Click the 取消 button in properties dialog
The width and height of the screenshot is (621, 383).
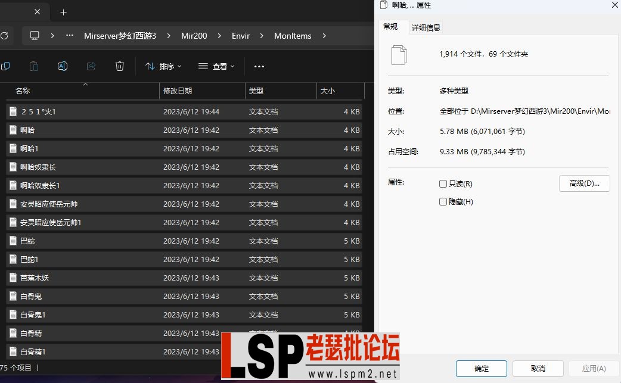[x=538, y=368]
